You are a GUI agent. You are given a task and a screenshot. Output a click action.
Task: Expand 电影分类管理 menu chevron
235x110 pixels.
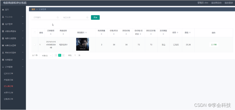(23, 38)
